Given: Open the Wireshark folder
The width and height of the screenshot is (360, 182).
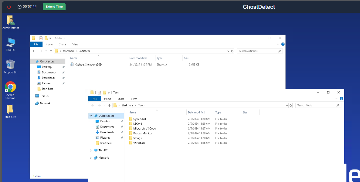Looking at the screenshot, I should (139, 143).
